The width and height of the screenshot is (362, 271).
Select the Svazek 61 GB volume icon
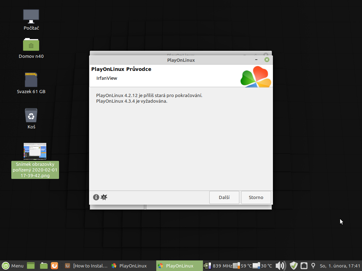(31, 80)
